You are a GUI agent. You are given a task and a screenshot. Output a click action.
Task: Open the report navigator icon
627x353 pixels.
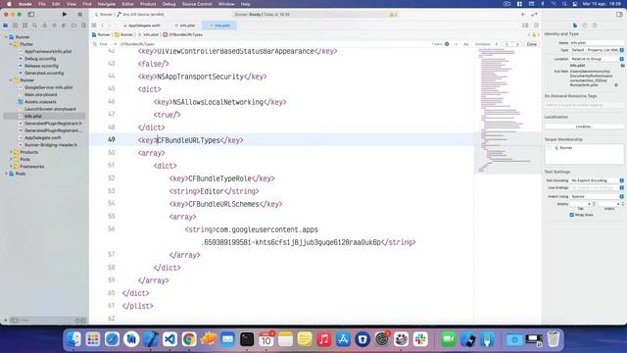[83, 25]
